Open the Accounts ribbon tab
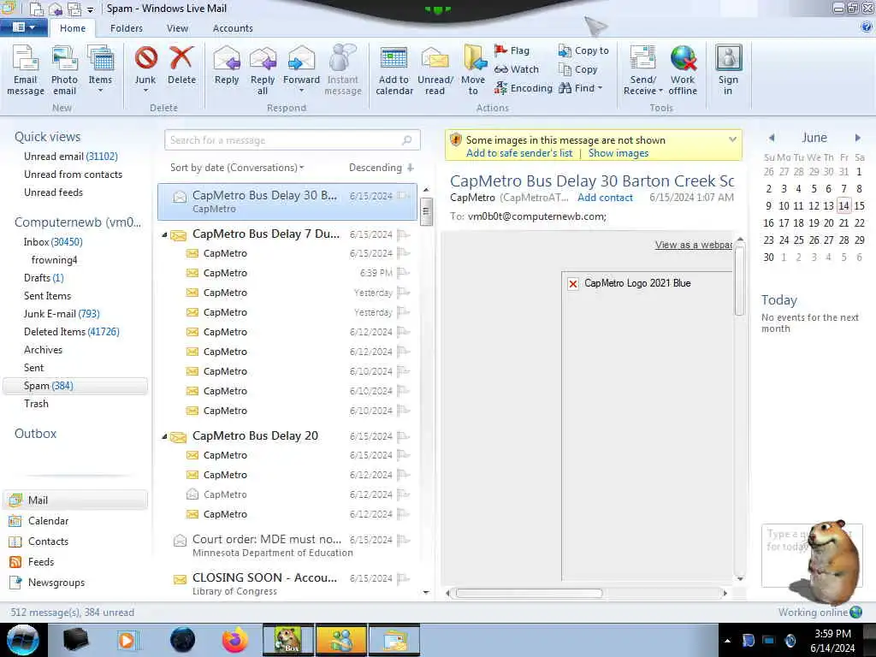The width and height of the screenshot is (876, 657). 233,28
